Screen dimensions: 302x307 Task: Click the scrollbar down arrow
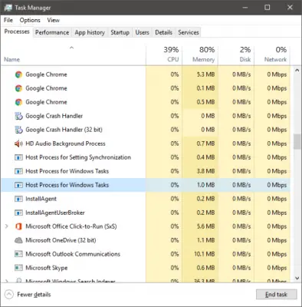pos(297,278)
